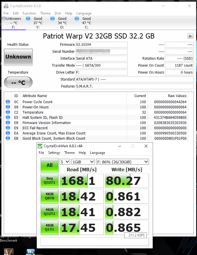197x255 pixels.
Task: Open the Help menu in CrystalDiskInfo
Action: (69, 13)
